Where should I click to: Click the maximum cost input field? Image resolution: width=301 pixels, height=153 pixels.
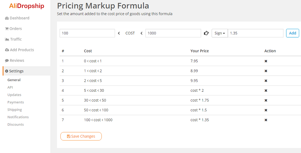pyautogui.click(x=173, y=33)
